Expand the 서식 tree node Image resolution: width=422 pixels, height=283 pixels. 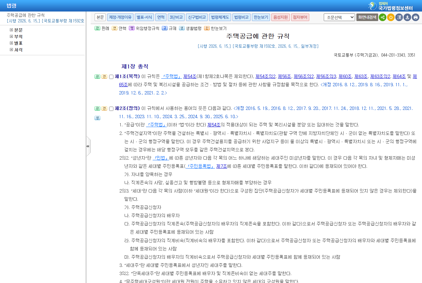12,50
